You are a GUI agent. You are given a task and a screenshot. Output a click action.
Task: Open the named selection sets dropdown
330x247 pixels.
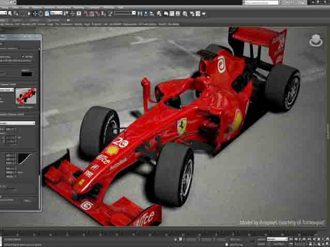point(125,13)
